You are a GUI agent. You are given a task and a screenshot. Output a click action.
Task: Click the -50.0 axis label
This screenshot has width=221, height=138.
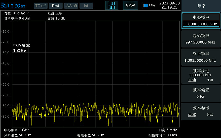point(5,74)
